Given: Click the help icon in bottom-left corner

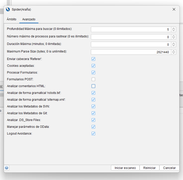Looking at the screenshot, I should pyautogui.click(x=7, y=168).
